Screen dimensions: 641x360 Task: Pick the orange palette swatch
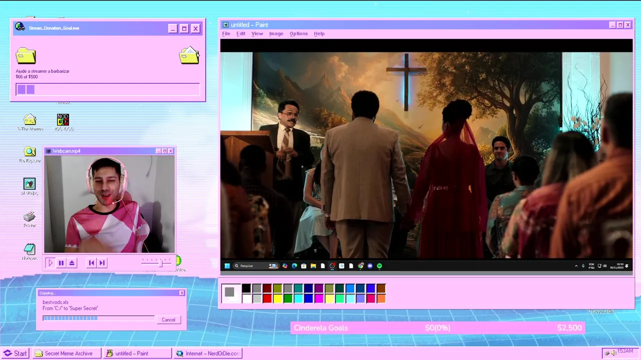point(381,298)
